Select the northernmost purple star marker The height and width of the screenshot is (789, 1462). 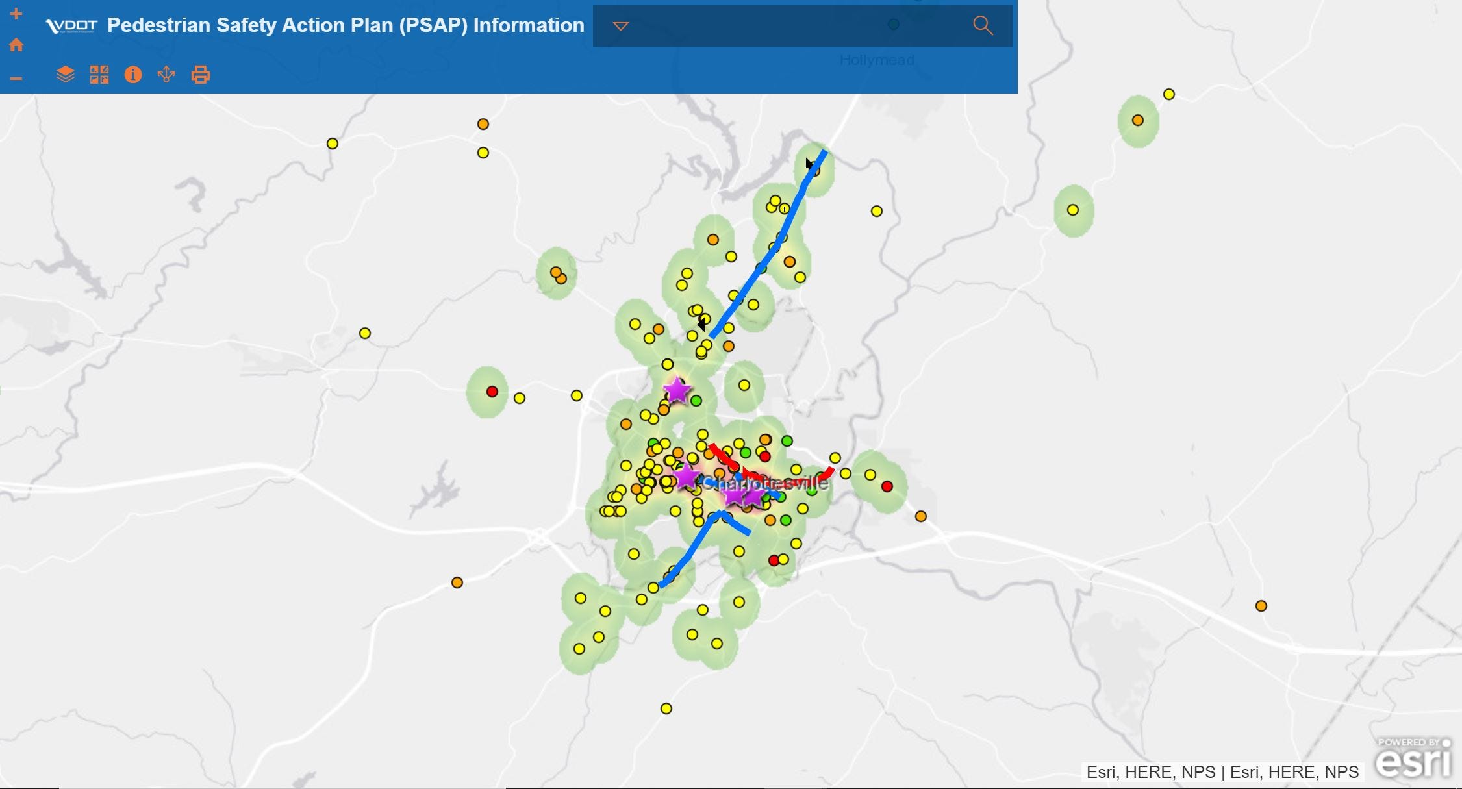pos(677,391)
